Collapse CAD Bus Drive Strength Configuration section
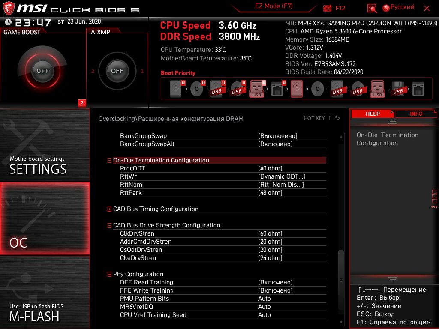 point(109,225)
